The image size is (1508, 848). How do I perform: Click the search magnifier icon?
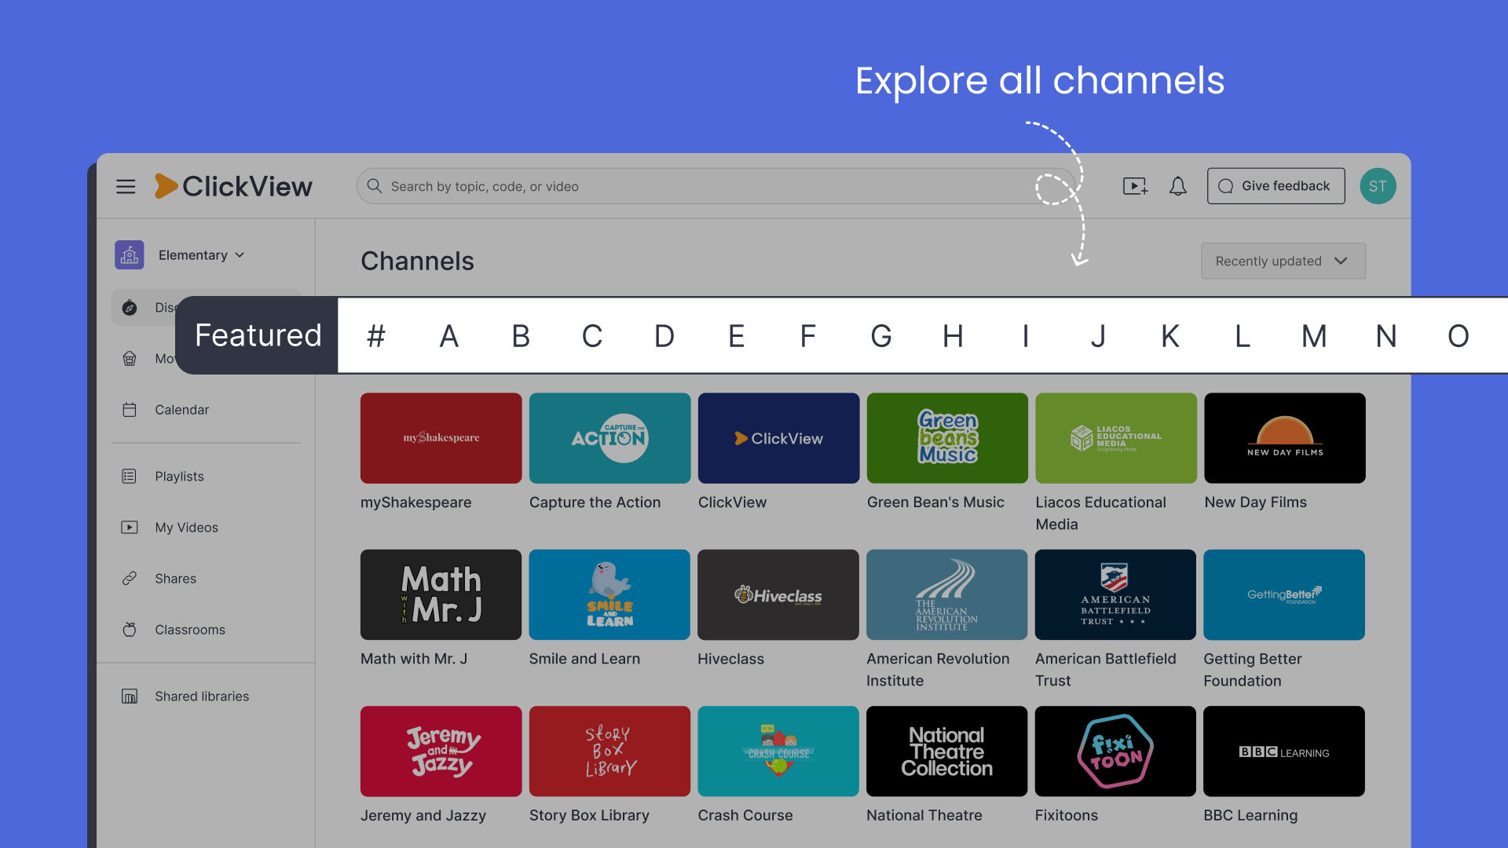[375, 186]
